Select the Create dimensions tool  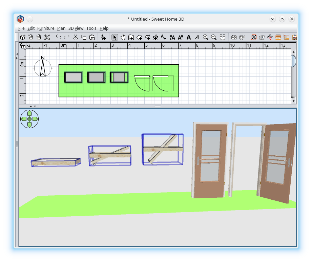click(x=155, y=37)
